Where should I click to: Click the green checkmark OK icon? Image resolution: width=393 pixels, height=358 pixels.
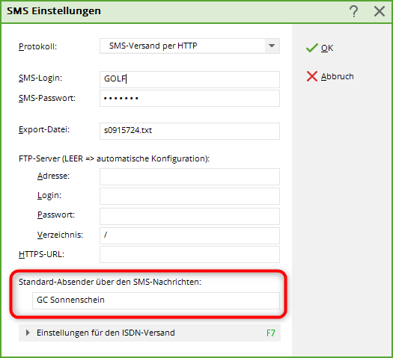pyautogui.click(x=312, y=48)
